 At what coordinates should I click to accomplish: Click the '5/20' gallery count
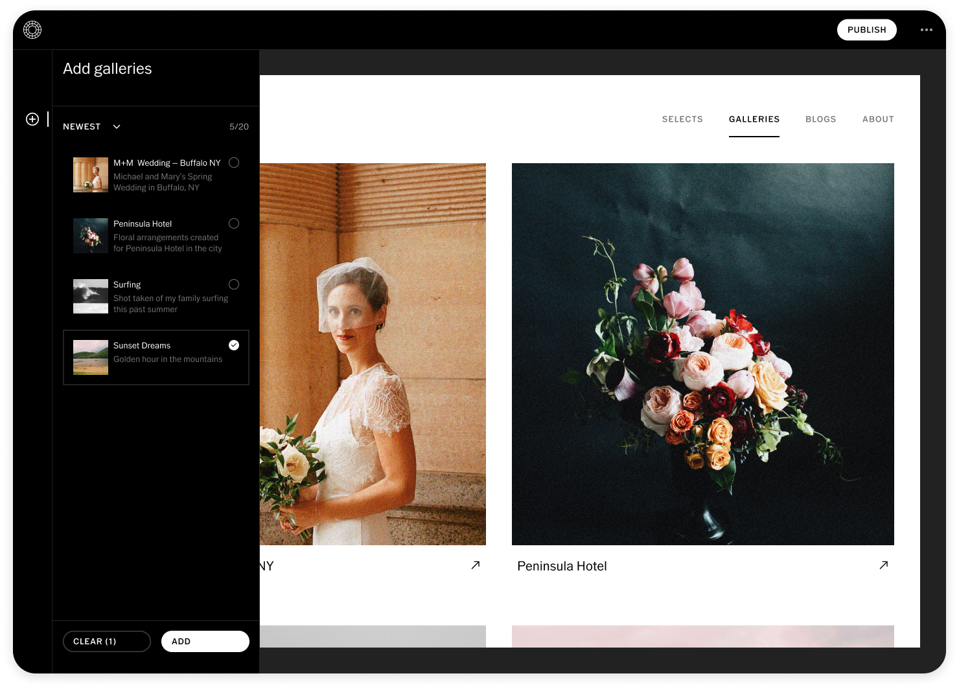pyautogui.click(x=239, y=127)
